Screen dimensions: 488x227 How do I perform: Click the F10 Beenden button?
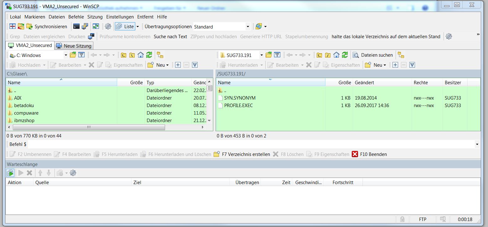click(x=369, y=154)
